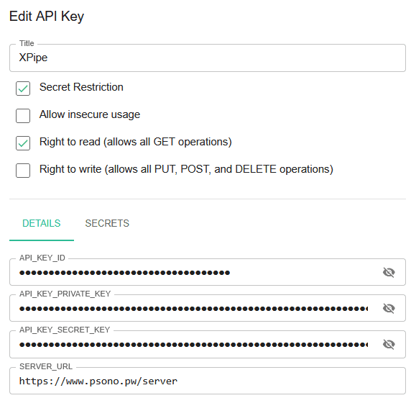Image resolution: width=411 pixels, height=398 pixels.
Task: Click the 'Right to read' GET operations label
Action: point(136,142)
